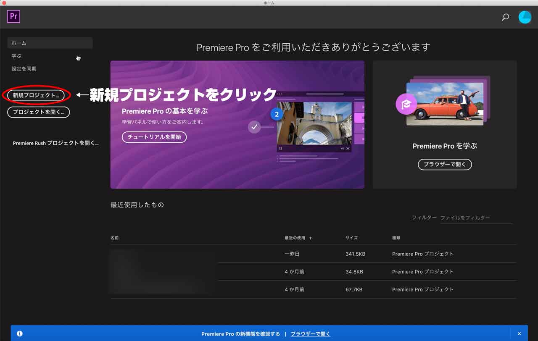Click ブラウザーで開く link in blue banner
The height and width of the screenshot is (341, 538).
click(311, 334)
